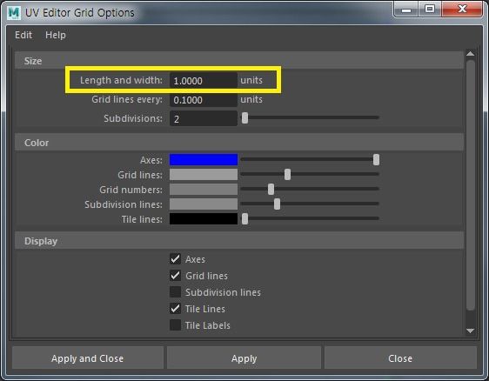The image size is (489, 381).
Task: Click the Maya app icon in title bar
Action: (x=14, y=13)
